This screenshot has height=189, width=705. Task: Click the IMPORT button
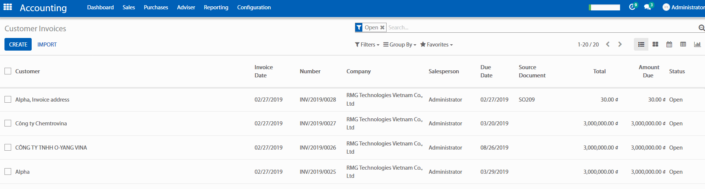(x=47, y=44)
